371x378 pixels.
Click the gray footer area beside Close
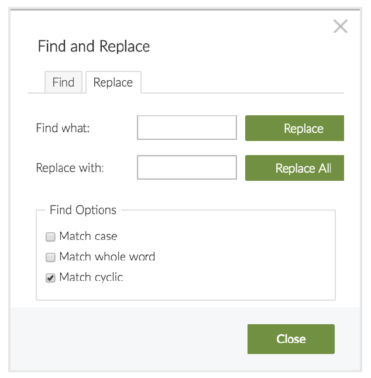coord(129,339)
